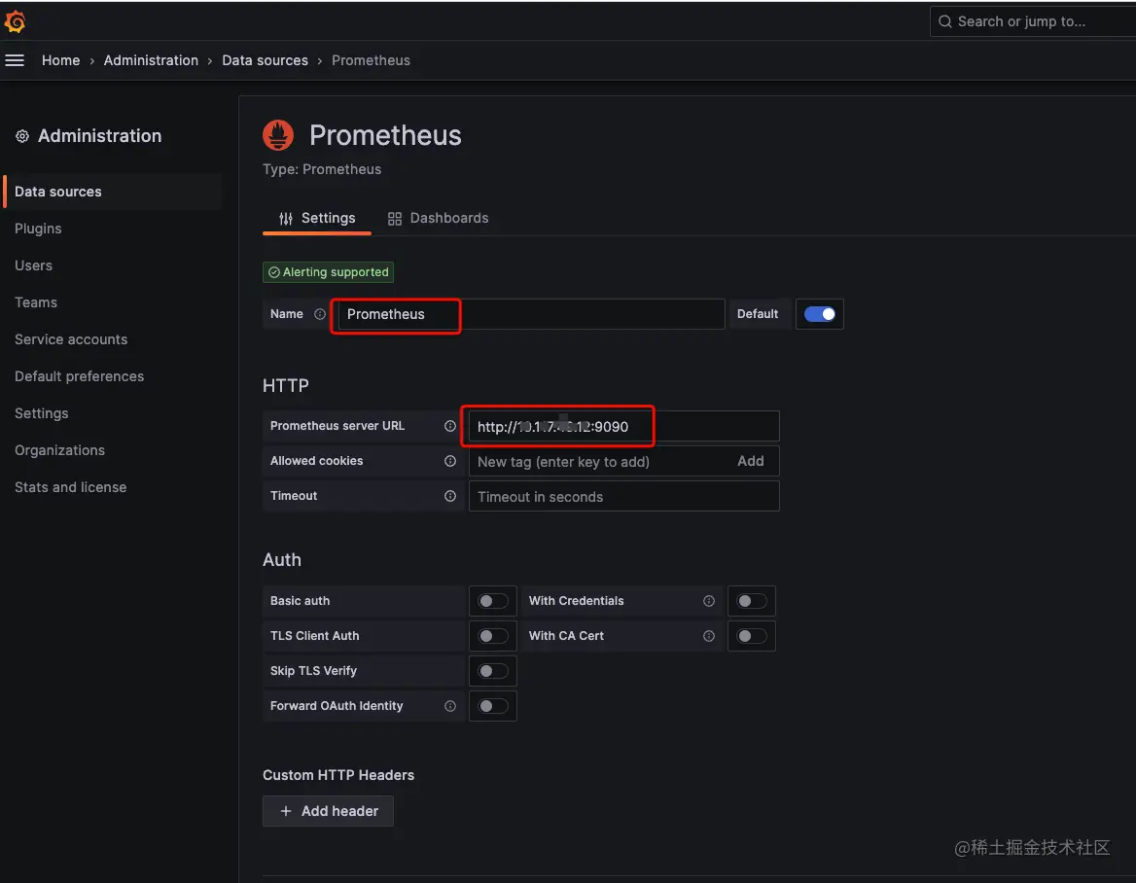Click the Grafana logo icon
The width and height of the screenshot is (1136, 883).
point(16,21)
